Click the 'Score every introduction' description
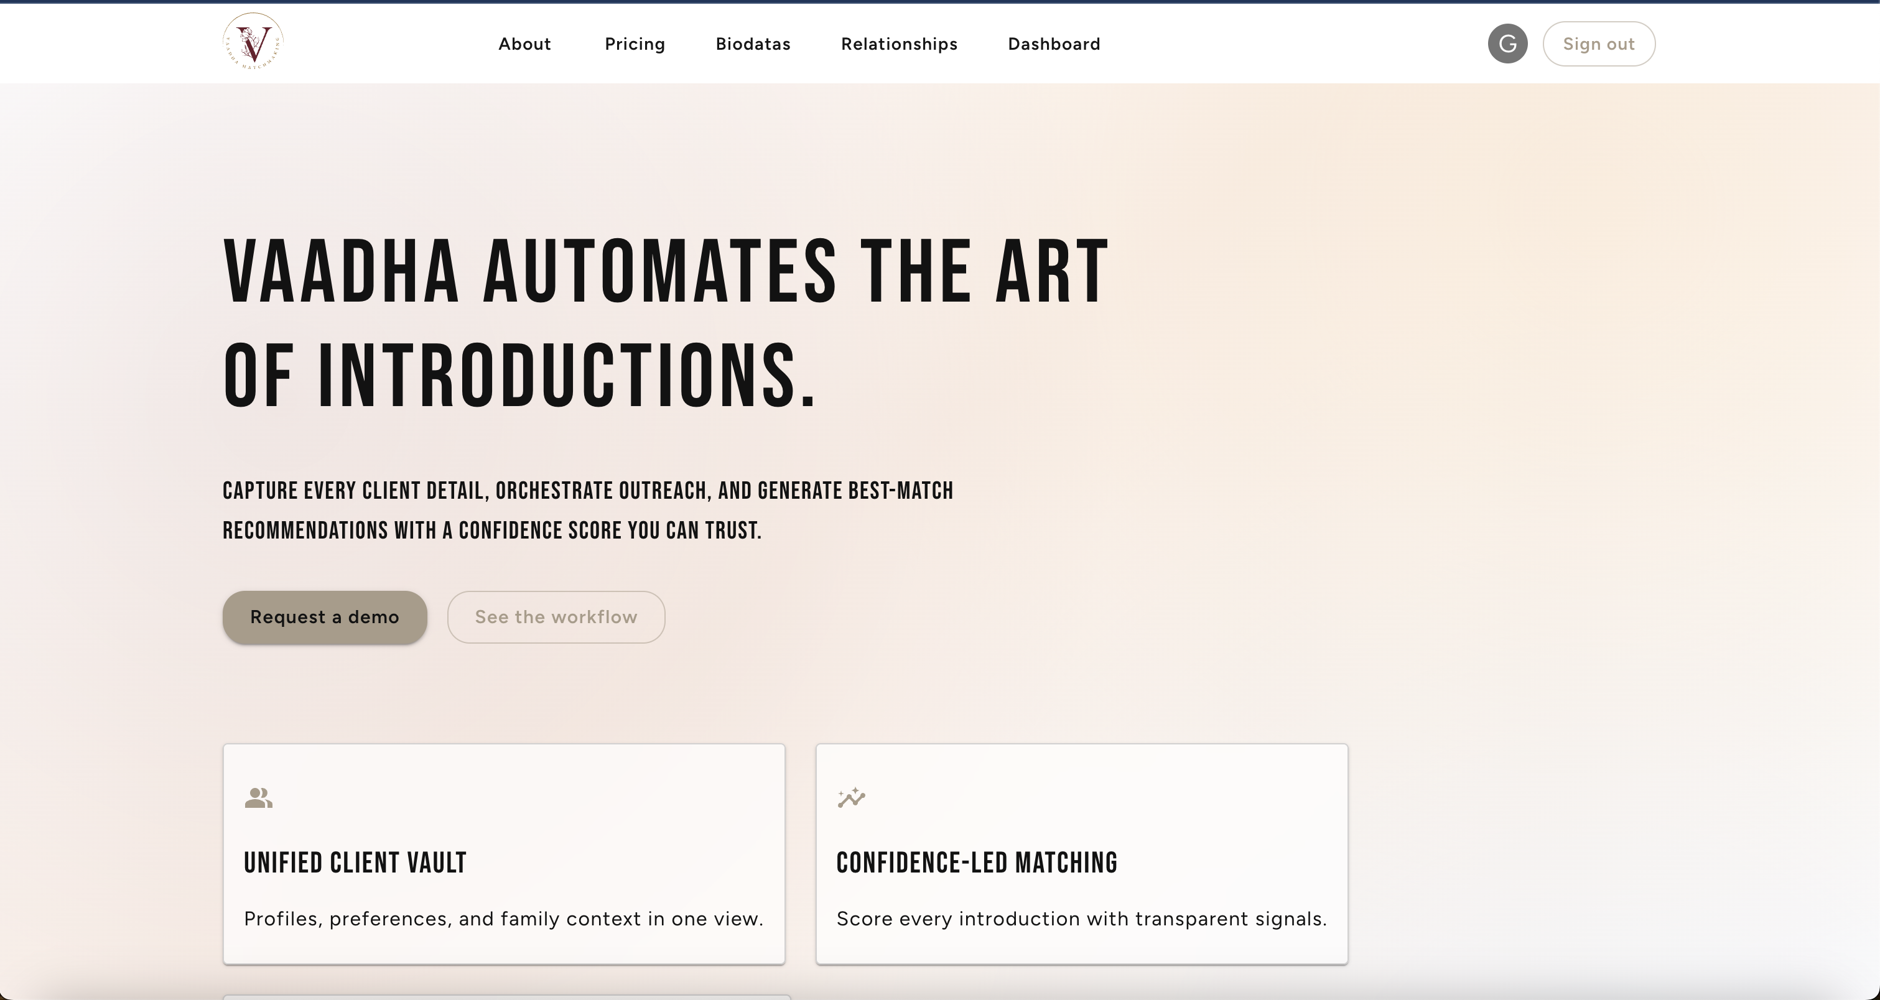 click(1081, 919)
